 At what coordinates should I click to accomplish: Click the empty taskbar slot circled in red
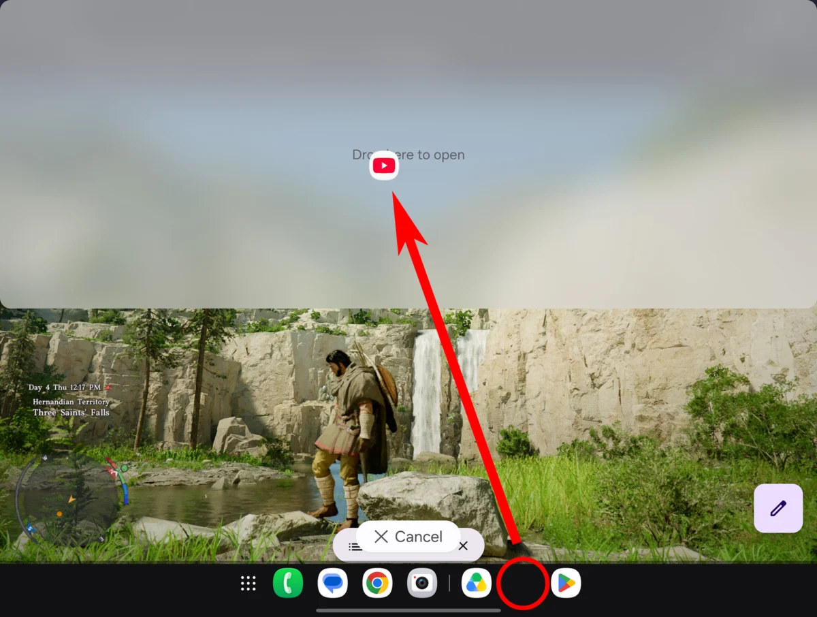(x=522, y=584)
